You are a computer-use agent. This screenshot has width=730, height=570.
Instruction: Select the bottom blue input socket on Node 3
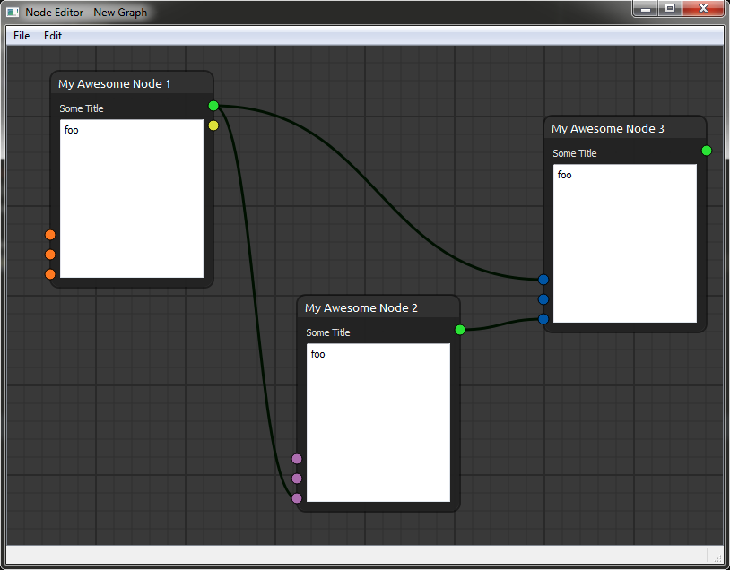(543, 319)
